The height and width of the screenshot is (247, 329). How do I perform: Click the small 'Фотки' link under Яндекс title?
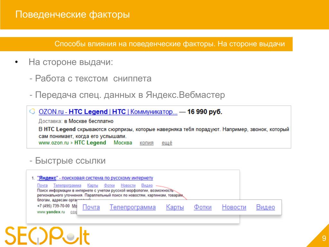pyautogui.click(x=109, y=185)
